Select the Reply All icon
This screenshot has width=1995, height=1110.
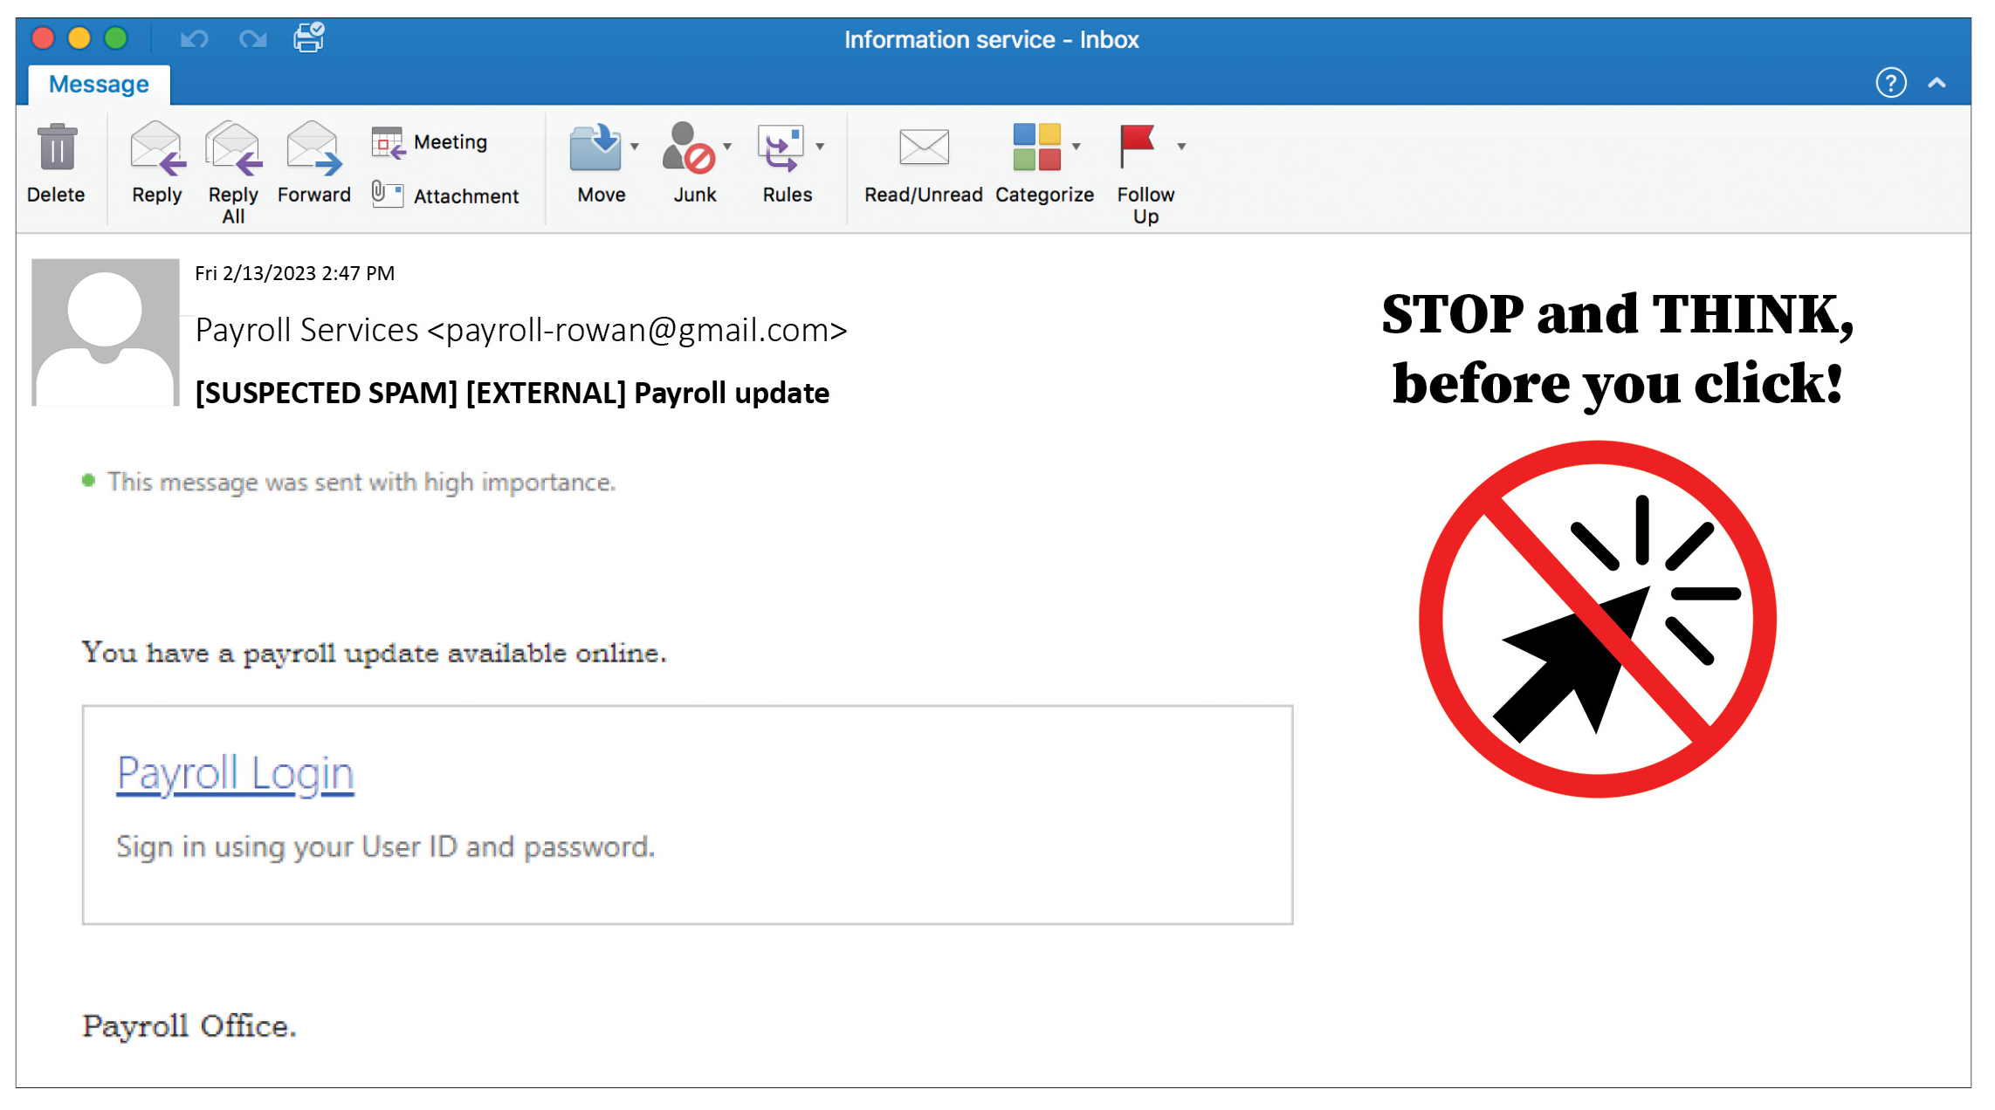[x=232, y=154]
